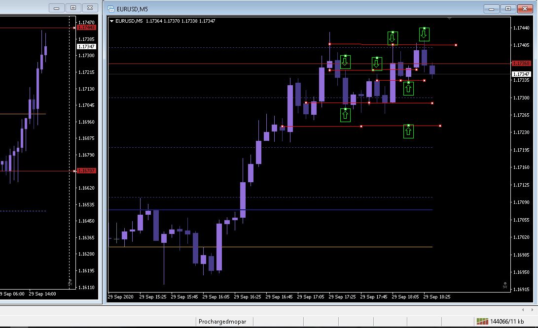Click the skull expert icon in EURUSD,M5 chart
Image resolution: width=538 pixels, height=328 pixels.
coord(505,285)
